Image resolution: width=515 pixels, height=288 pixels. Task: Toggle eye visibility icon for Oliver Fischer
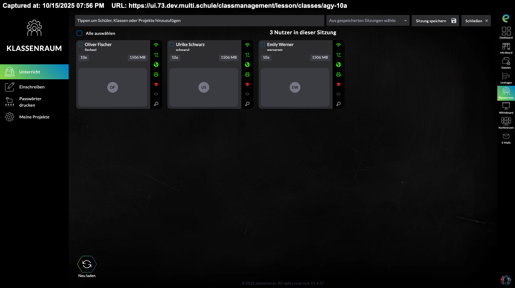pyautogui.click(x=156, y=94)
